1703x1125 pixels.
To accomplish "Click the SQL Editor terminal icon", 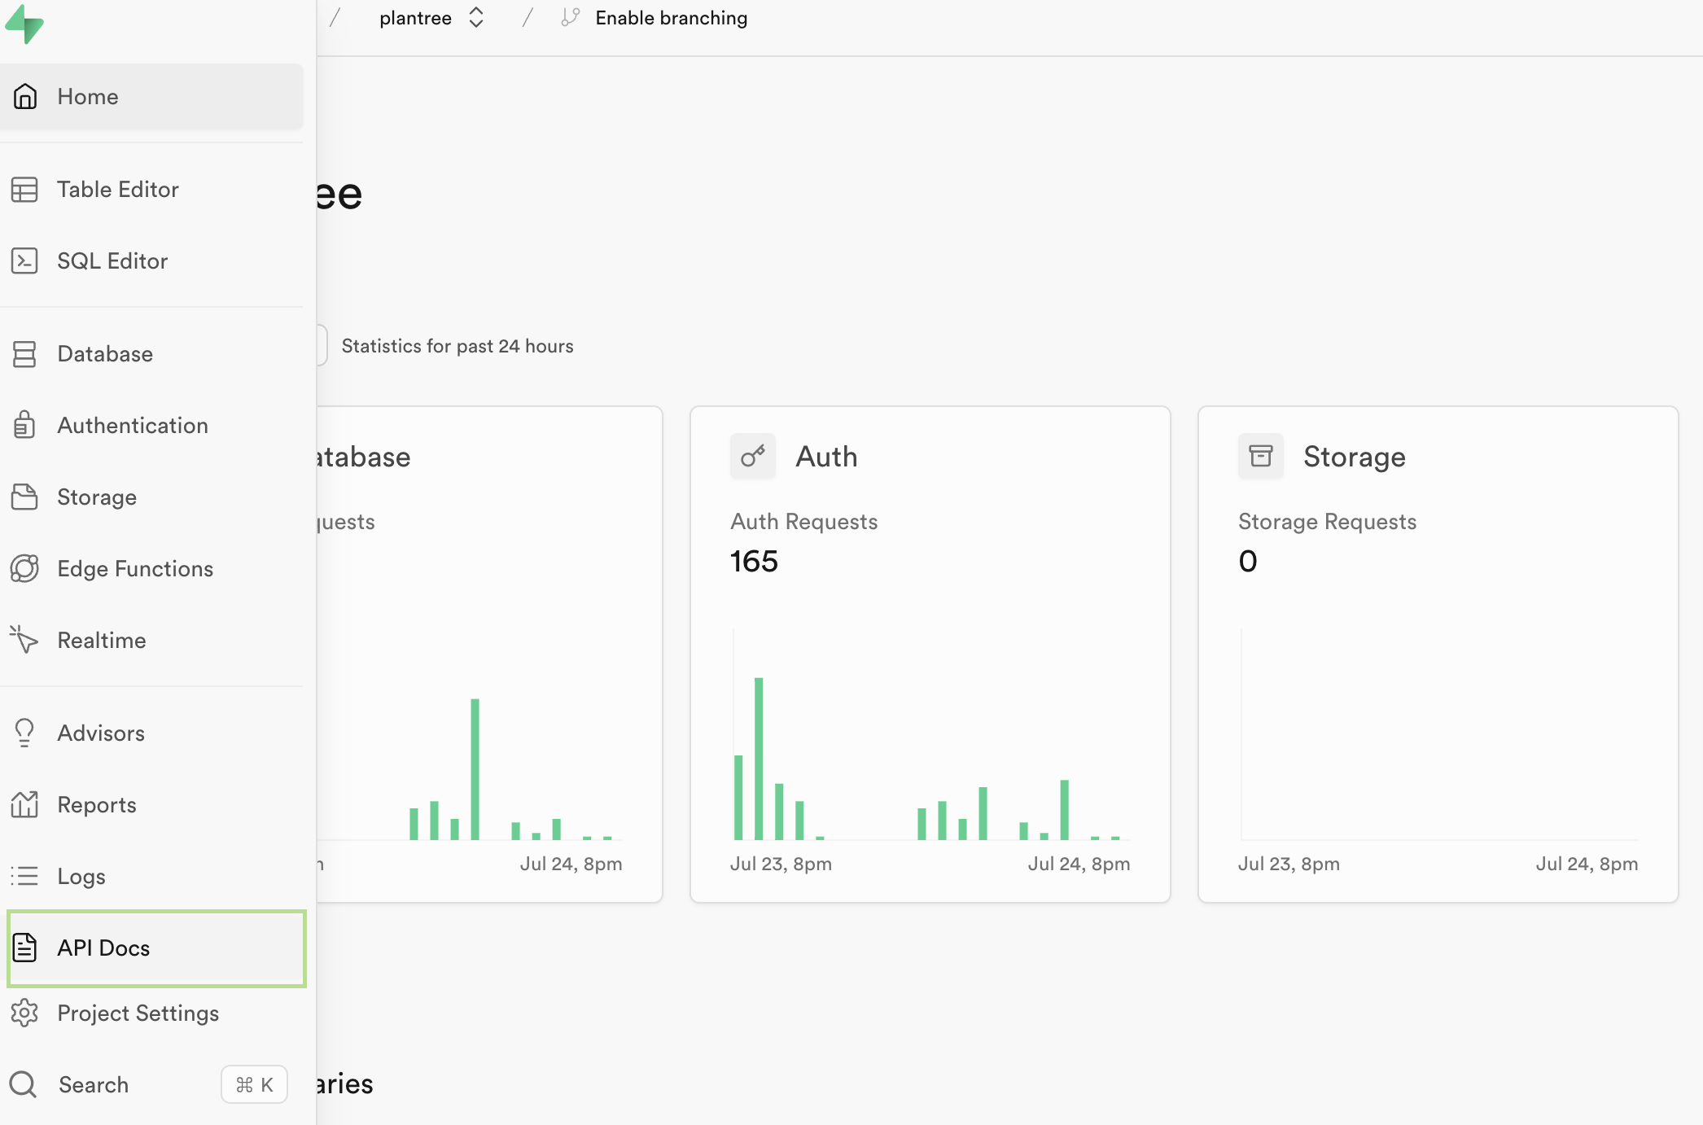I will coord(24,260).
